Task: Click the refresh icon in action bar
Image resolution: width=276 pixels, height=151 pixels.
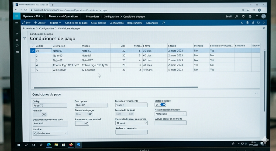Action: 258,23
